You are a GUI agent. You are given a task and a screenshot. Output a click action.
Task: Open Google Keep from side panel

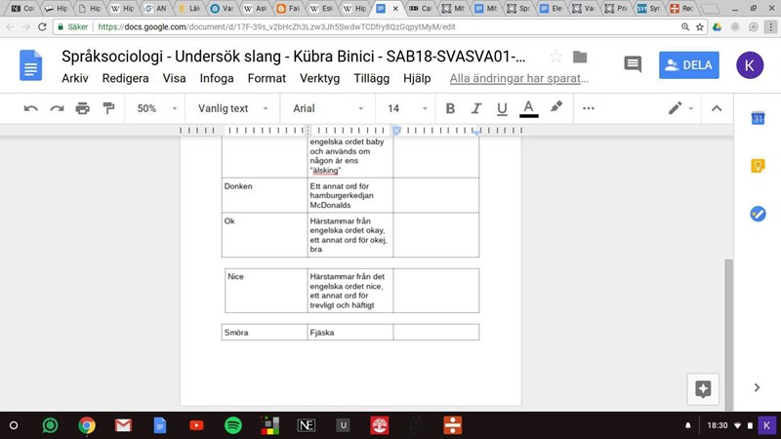757,166
